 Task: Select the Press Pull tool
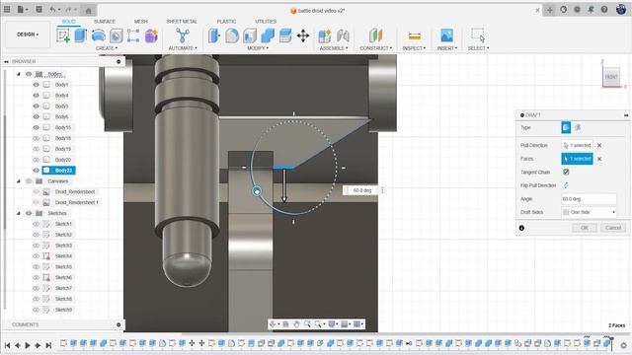[214, 35]
